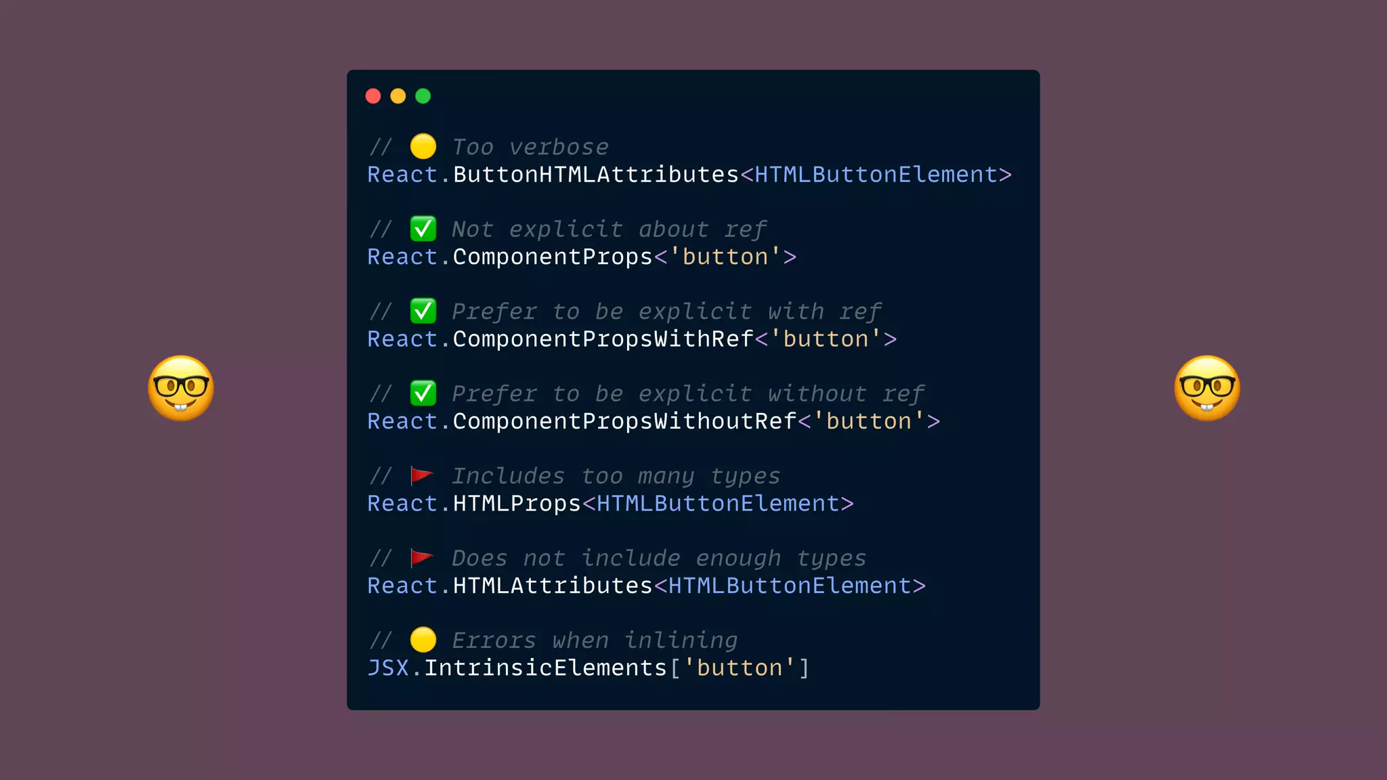
Task: Click the red window close dot
Action: pos(373,96)
